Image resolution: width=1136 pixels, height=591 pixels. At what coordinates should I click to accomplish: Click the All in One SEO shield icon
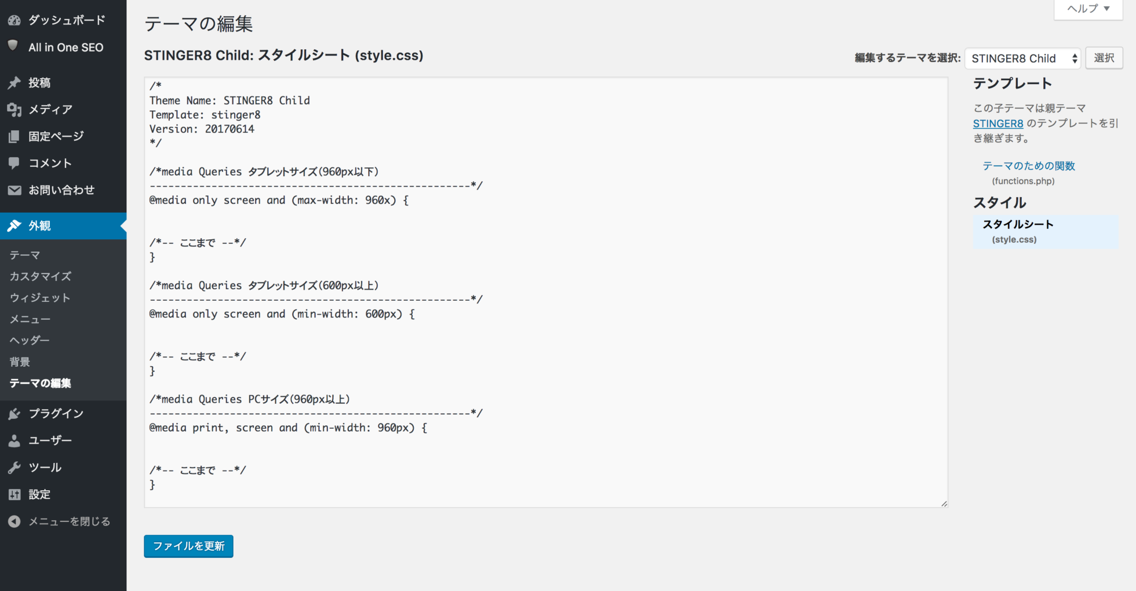13,46
